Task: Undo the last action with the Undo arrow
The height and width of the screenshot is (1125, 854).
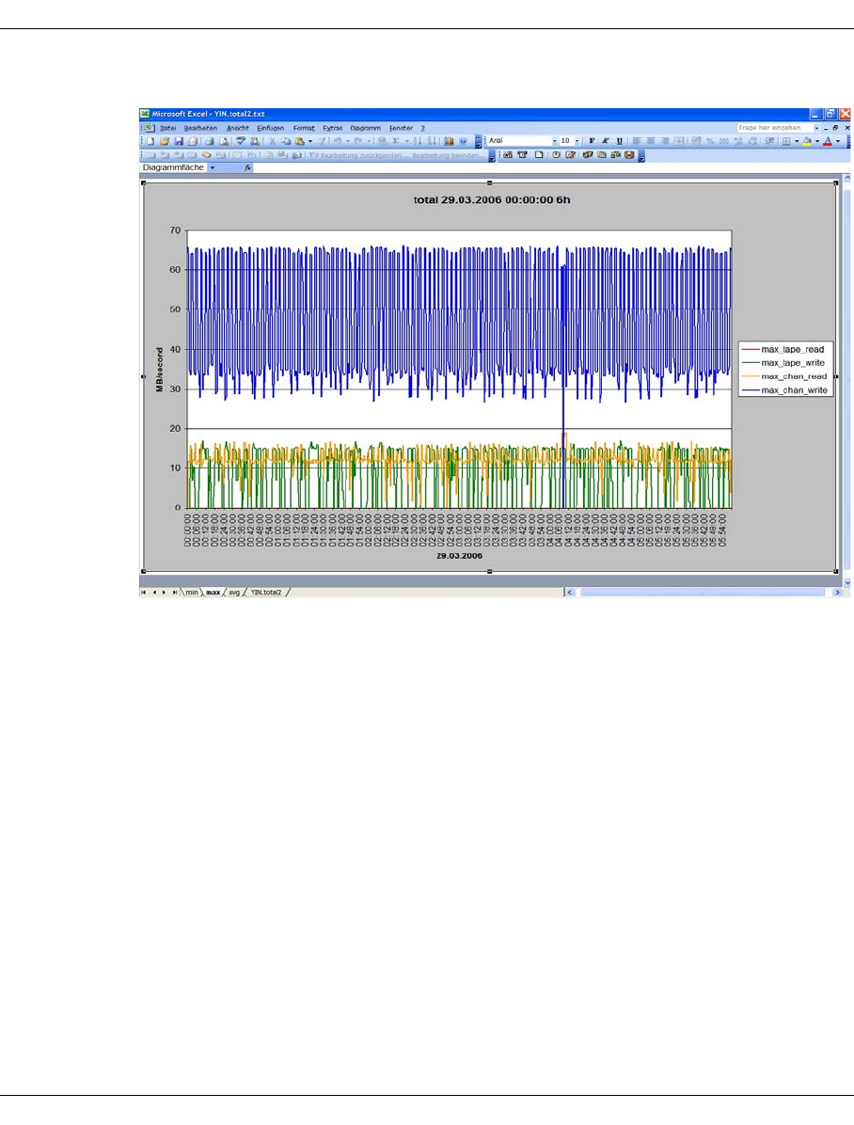Action: click(338, 141)
